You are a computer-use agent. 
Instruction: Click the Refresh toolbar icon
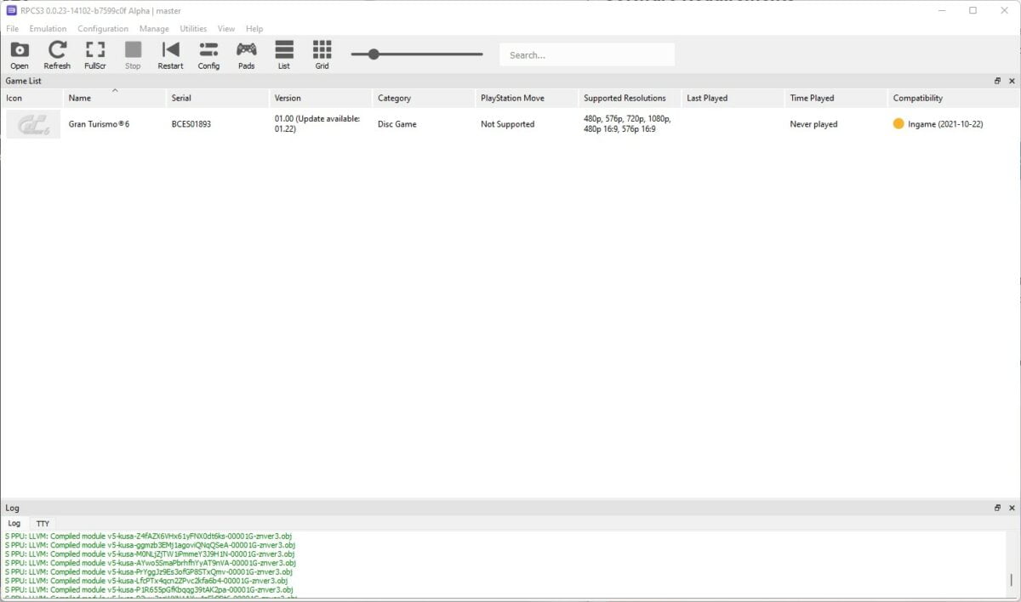point(57,51)
